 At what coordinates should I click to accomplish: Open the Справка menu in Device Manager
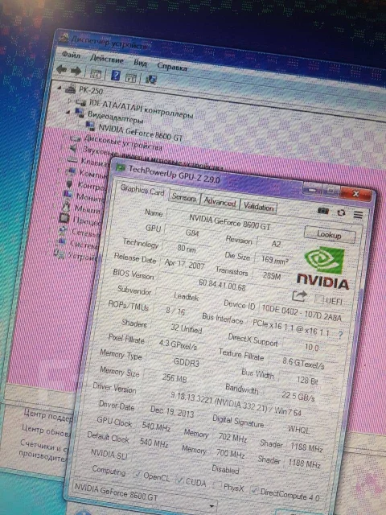coord(172,67)
